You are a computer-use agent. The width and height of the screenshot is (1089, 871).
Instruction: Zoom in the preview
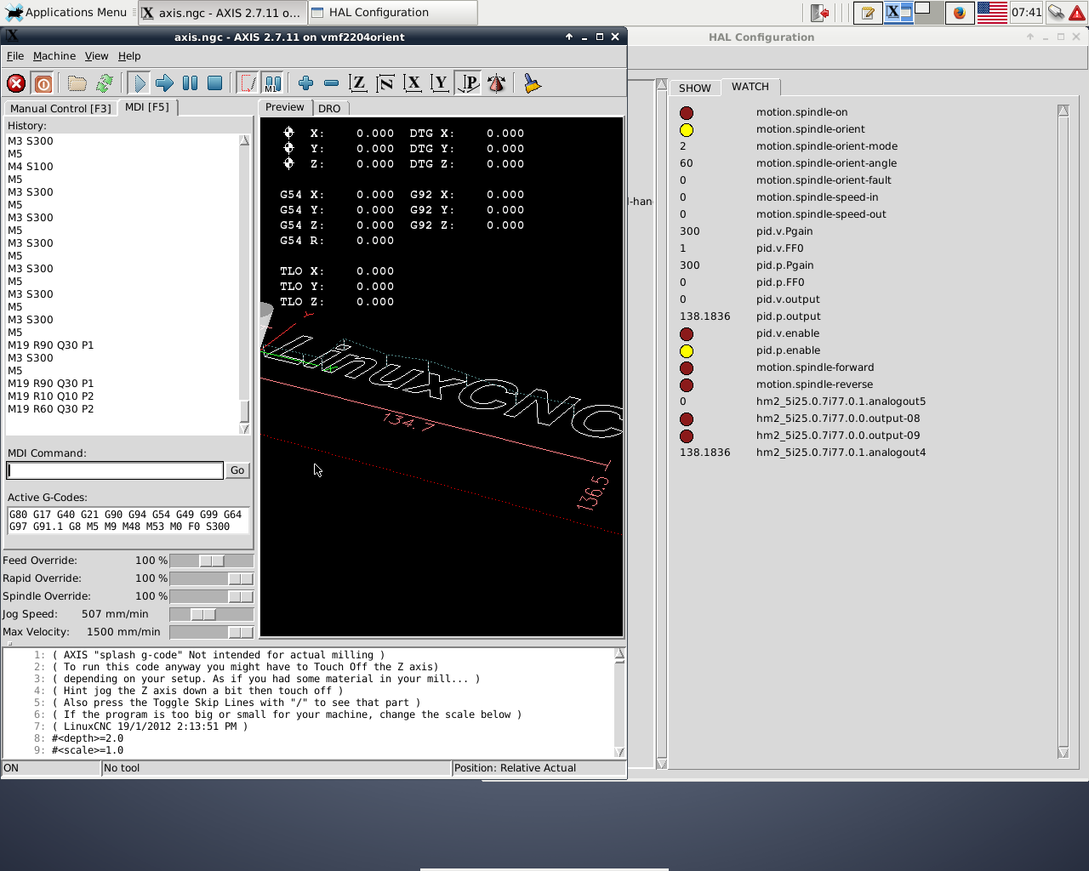(305, 83)
